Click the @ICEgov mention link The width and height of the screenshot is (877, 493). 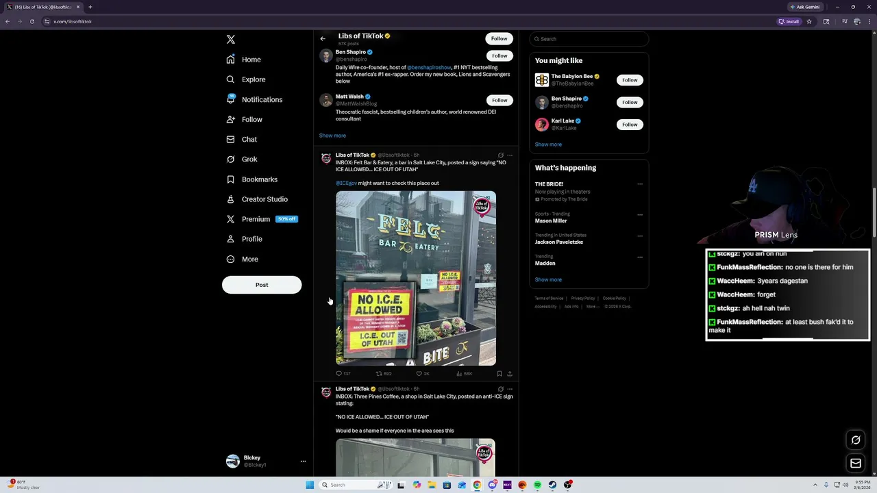[x=346, y=183]
